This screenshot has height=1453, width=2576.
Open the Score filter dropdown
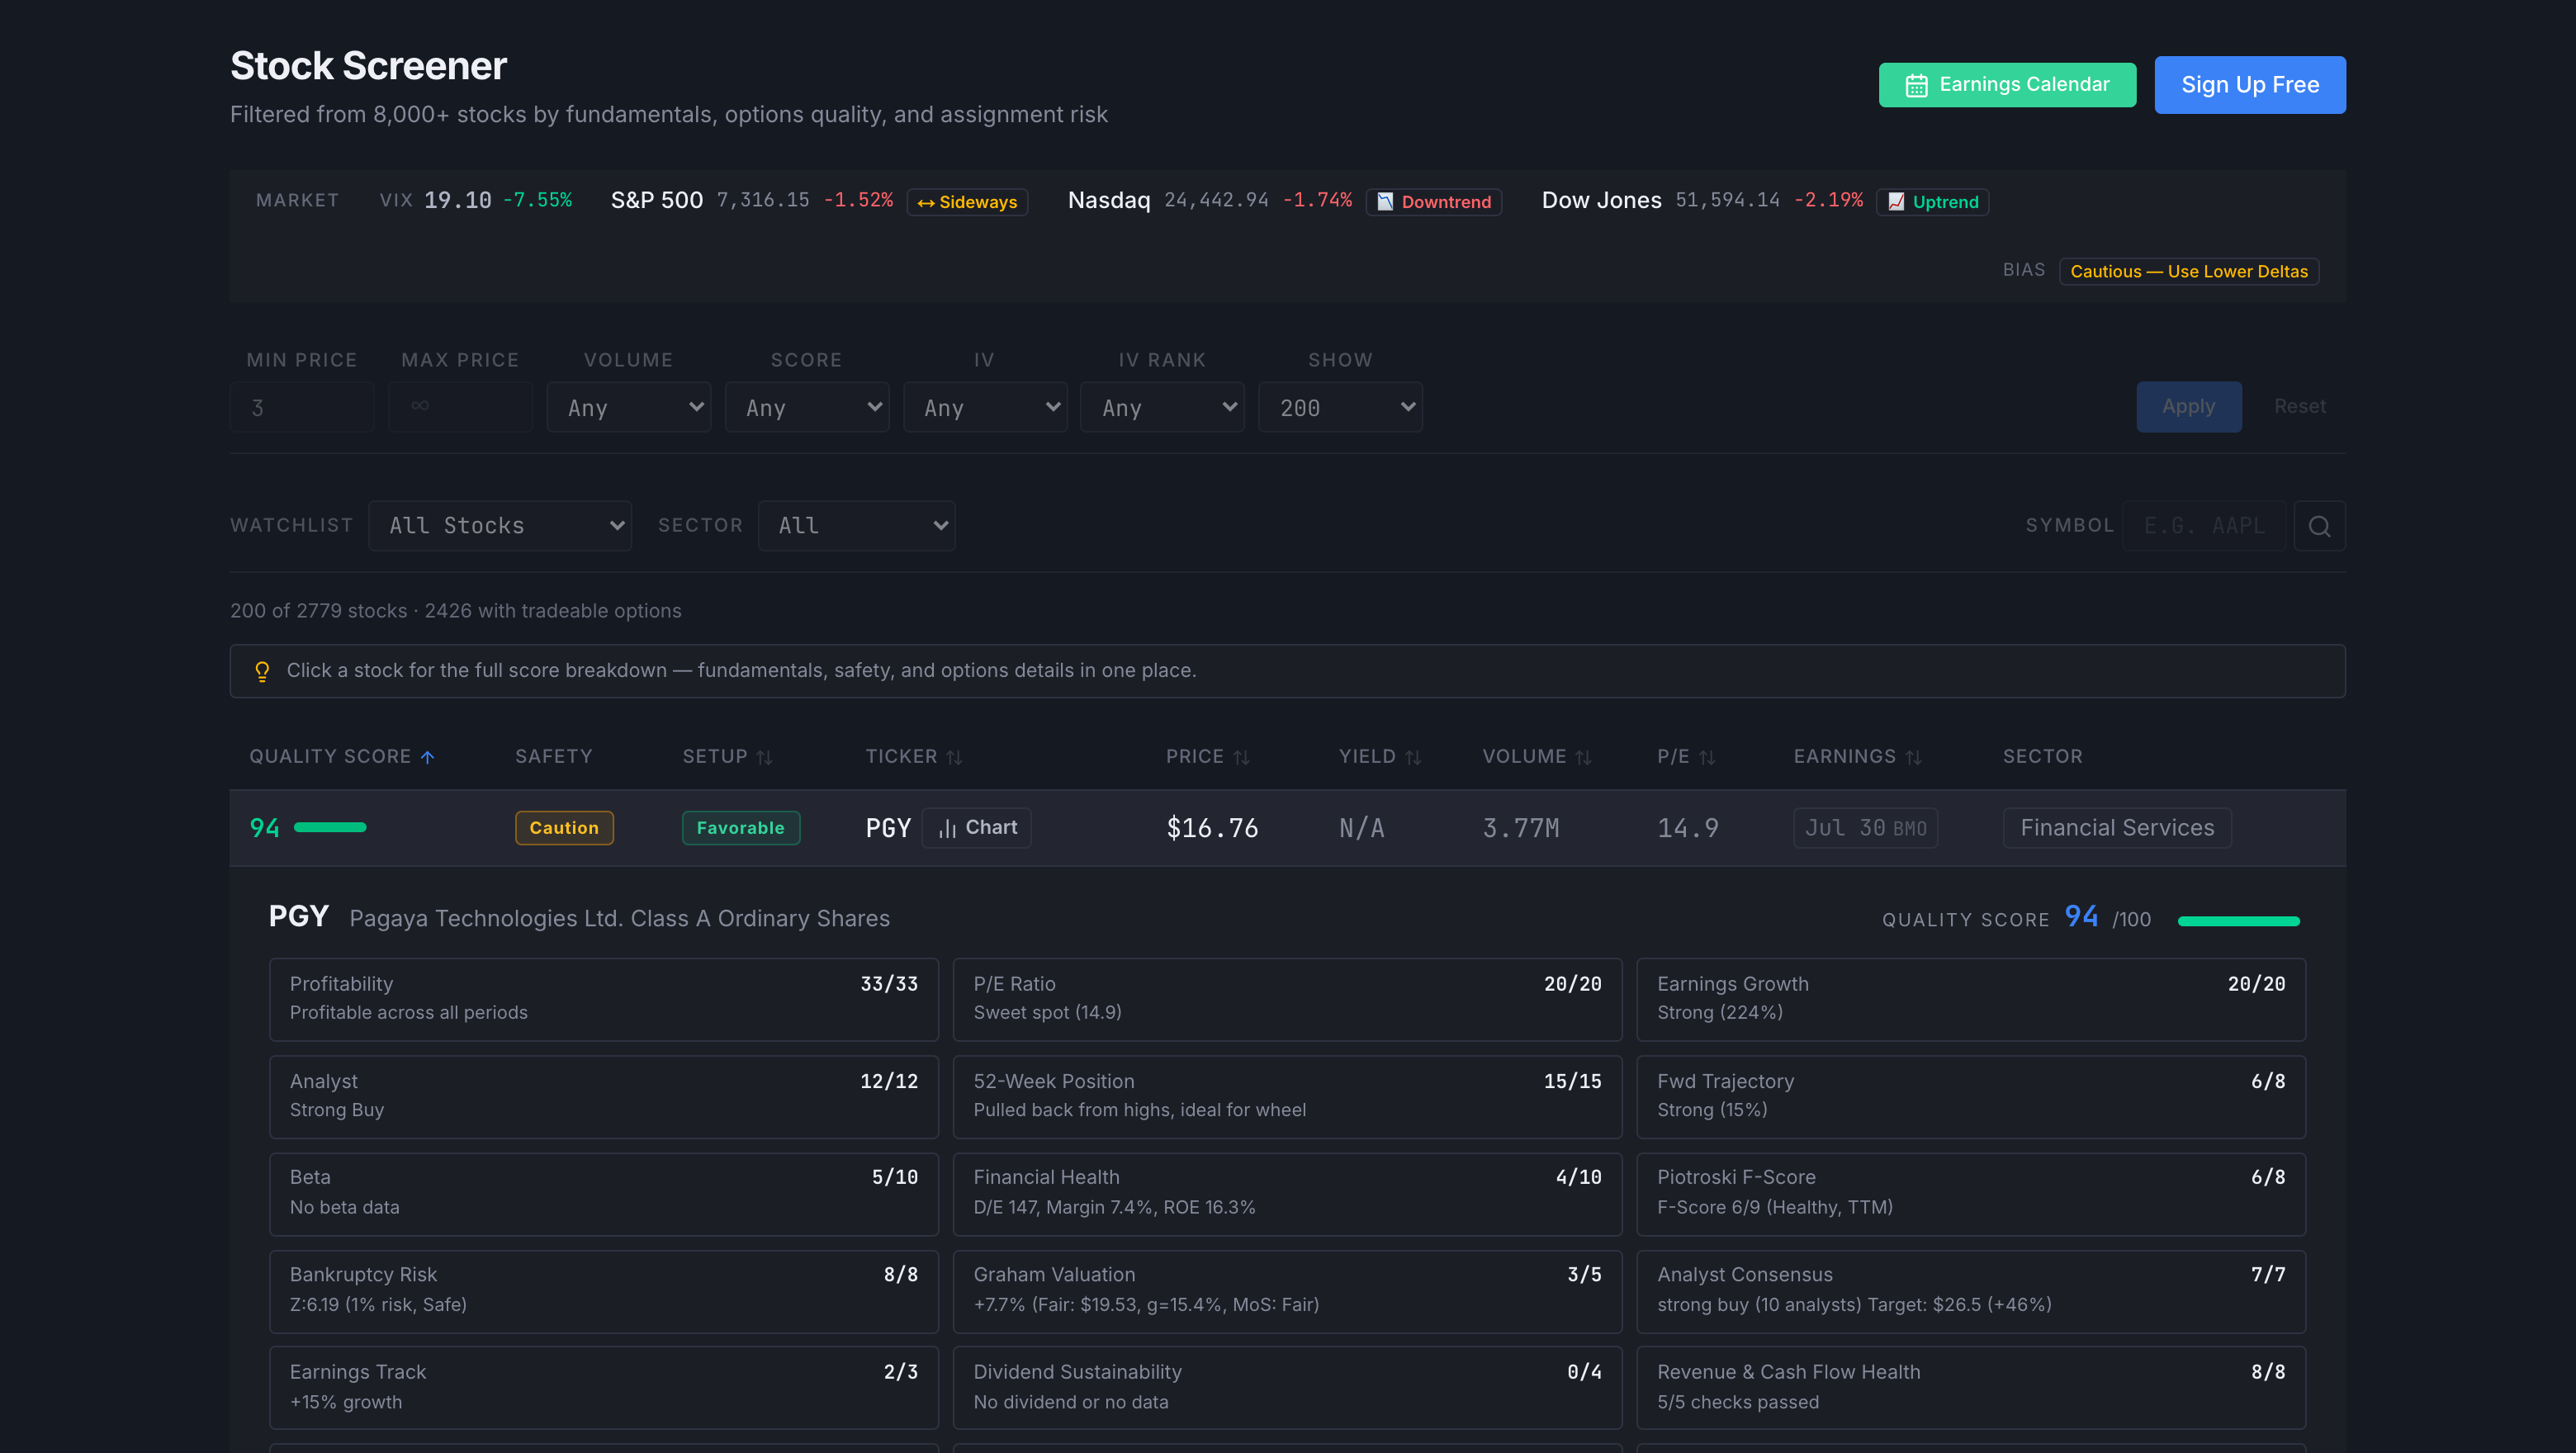coord(807,407)
